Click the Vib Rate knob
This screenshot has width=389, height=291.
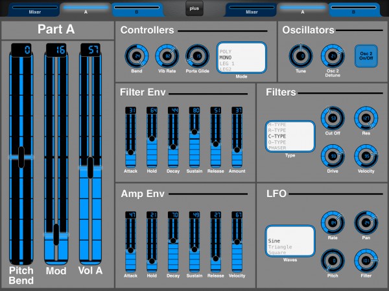(167, 56)
